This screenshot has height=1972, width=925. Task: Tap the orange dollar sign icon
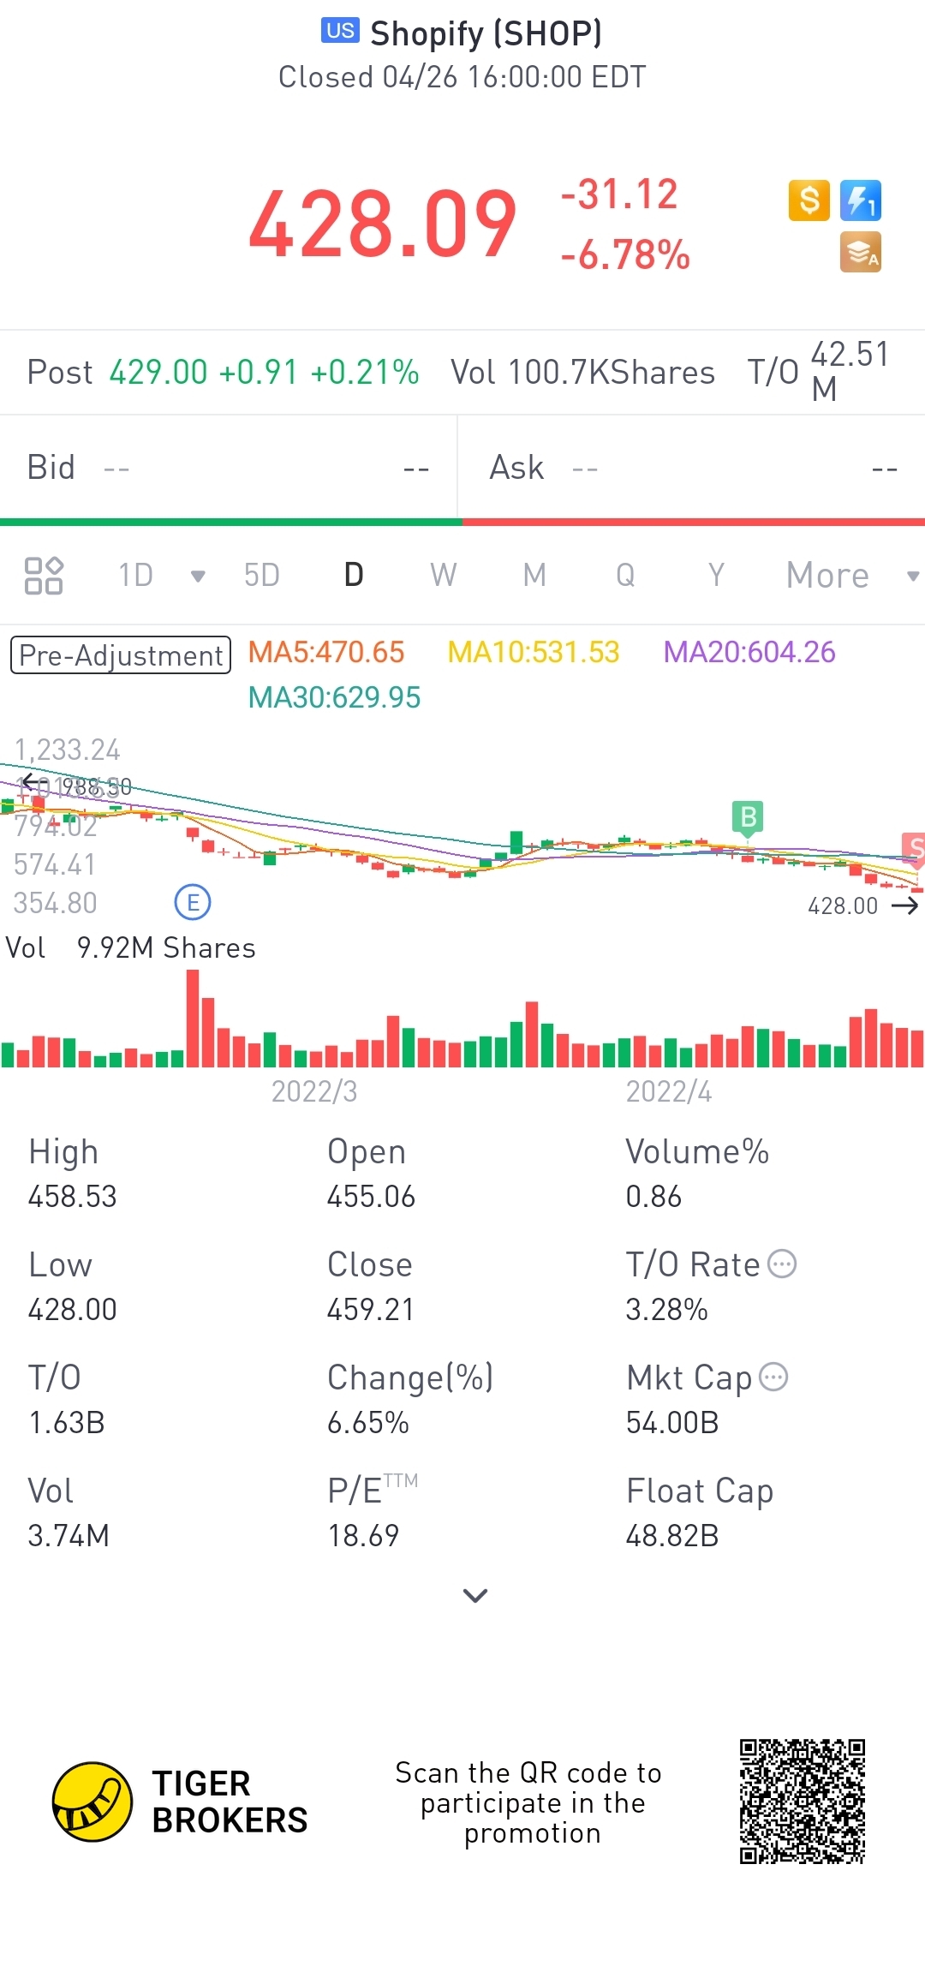pos(809,200)
